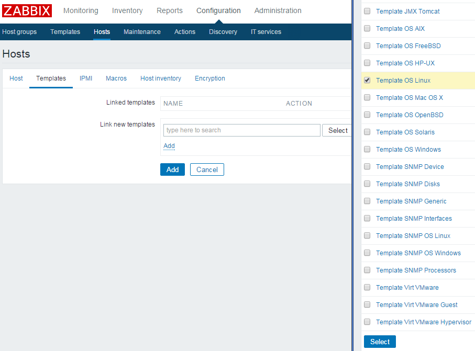Open the Reports menu

[x=170, y=10]
